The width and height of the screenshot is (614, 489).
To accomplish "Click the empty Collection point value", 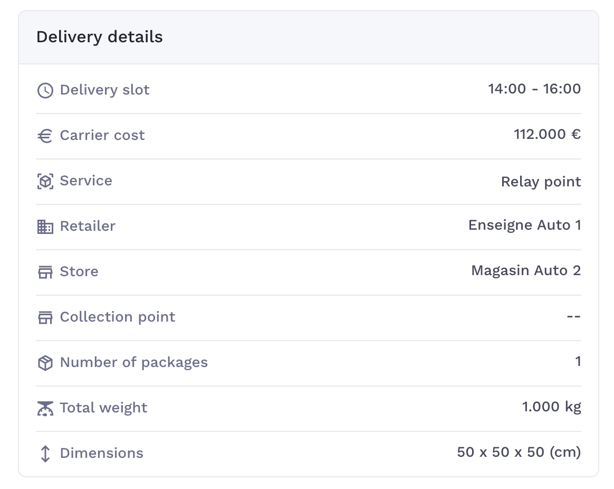I will coord(573,316).
